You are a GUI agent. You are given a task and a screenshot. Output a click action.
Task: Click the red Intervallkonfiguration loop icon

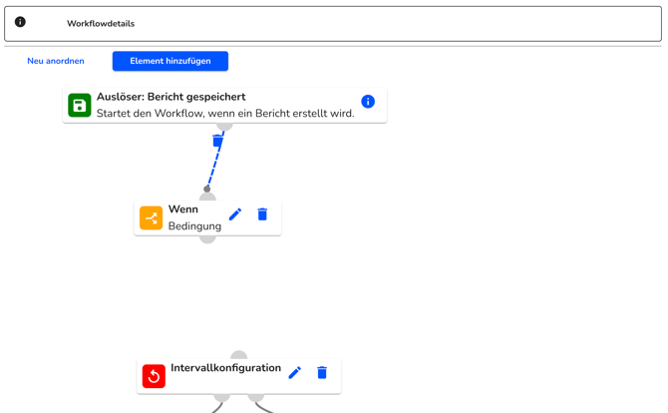pos(154,376)
